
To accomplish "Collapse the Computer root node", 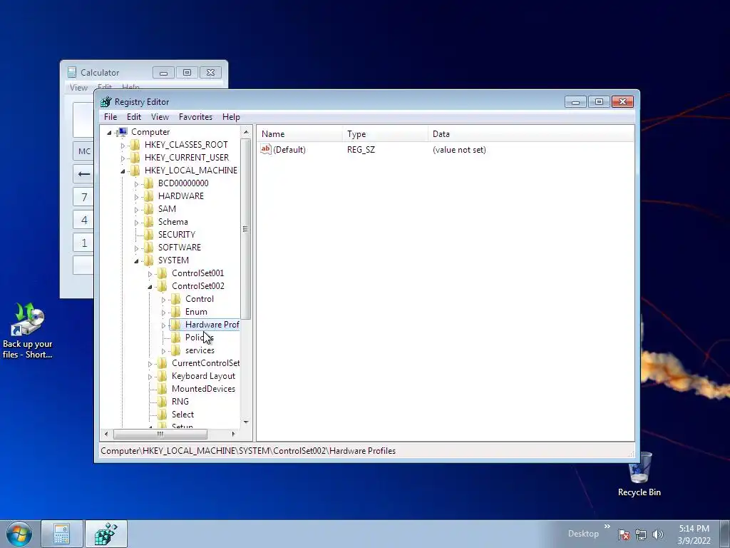I will coord(109,133).
